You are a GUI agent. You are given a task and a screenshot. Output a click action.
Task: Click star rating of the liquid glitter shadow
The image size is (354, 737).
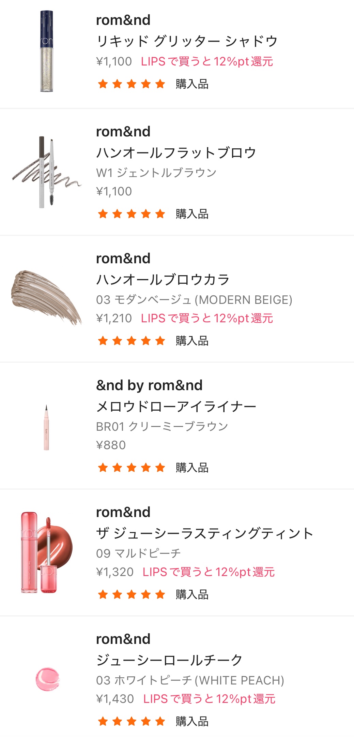pyautogui.click(x=131, y=84)
